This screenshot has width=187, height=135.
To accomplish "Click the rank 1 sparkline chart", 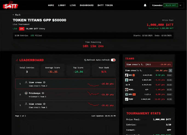I will pos(93,85).
